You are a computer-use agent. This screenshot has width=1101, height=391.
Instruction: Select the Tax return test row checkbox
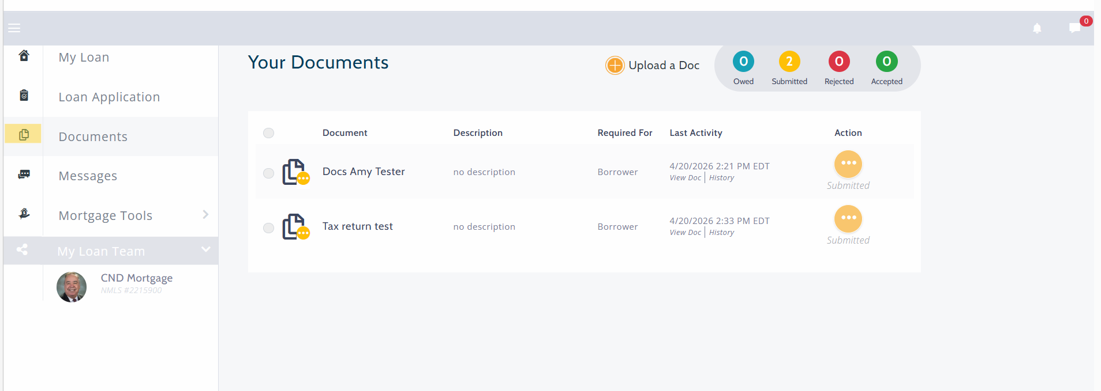(268, 228)
